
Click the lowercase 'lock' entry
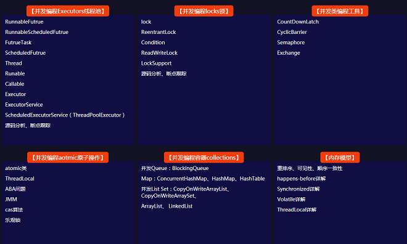coord(146,22)
